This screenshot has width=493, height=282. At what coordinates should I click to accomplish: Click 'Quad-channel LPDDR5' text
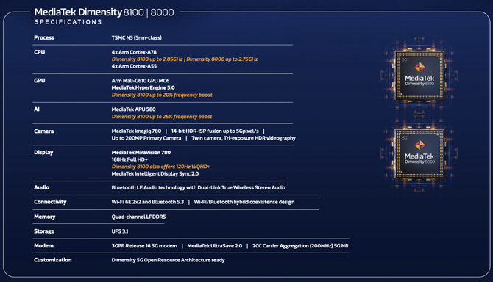[138, 217]
